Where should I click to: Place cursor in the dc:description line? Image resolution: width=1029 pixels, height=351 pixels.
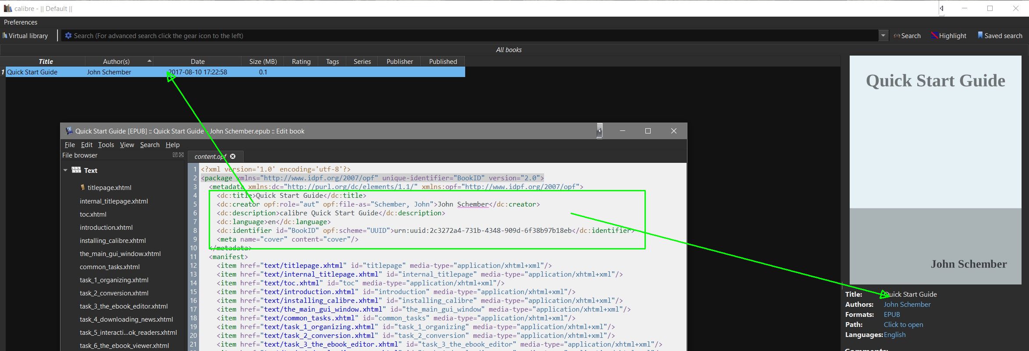tap(331, 213)
